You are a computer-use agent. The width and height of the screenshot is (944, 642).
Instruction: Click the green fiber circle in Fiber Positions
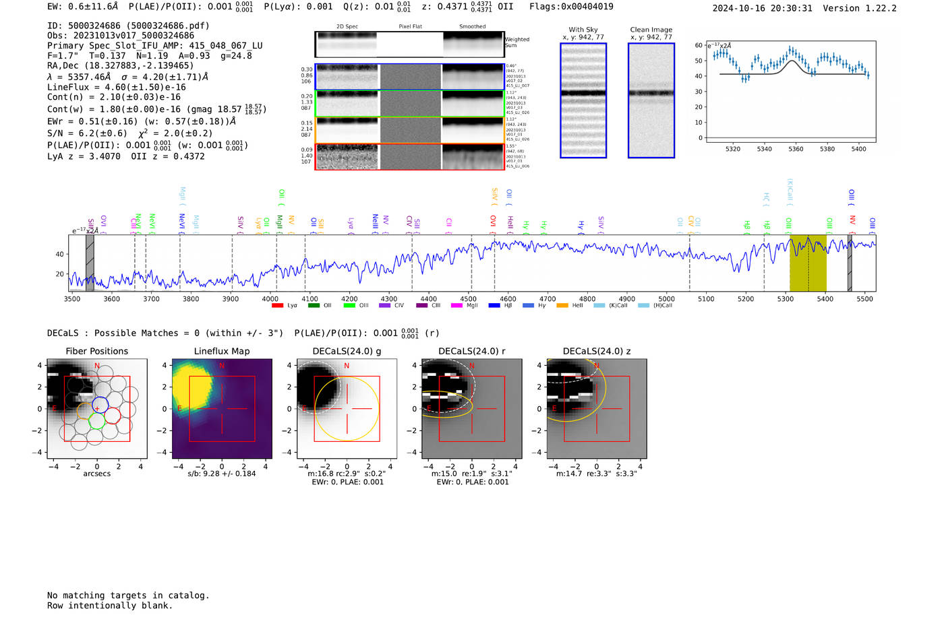(96, 421)
